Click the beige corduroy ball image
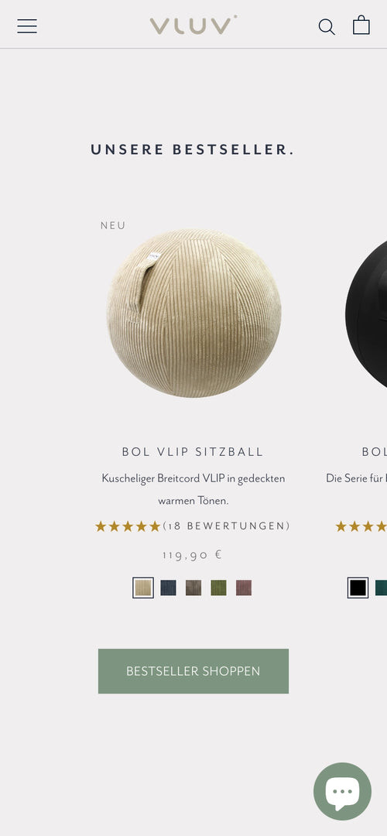Screen dimensions: 387x836 pyautogui.click(x=194, y=313)
